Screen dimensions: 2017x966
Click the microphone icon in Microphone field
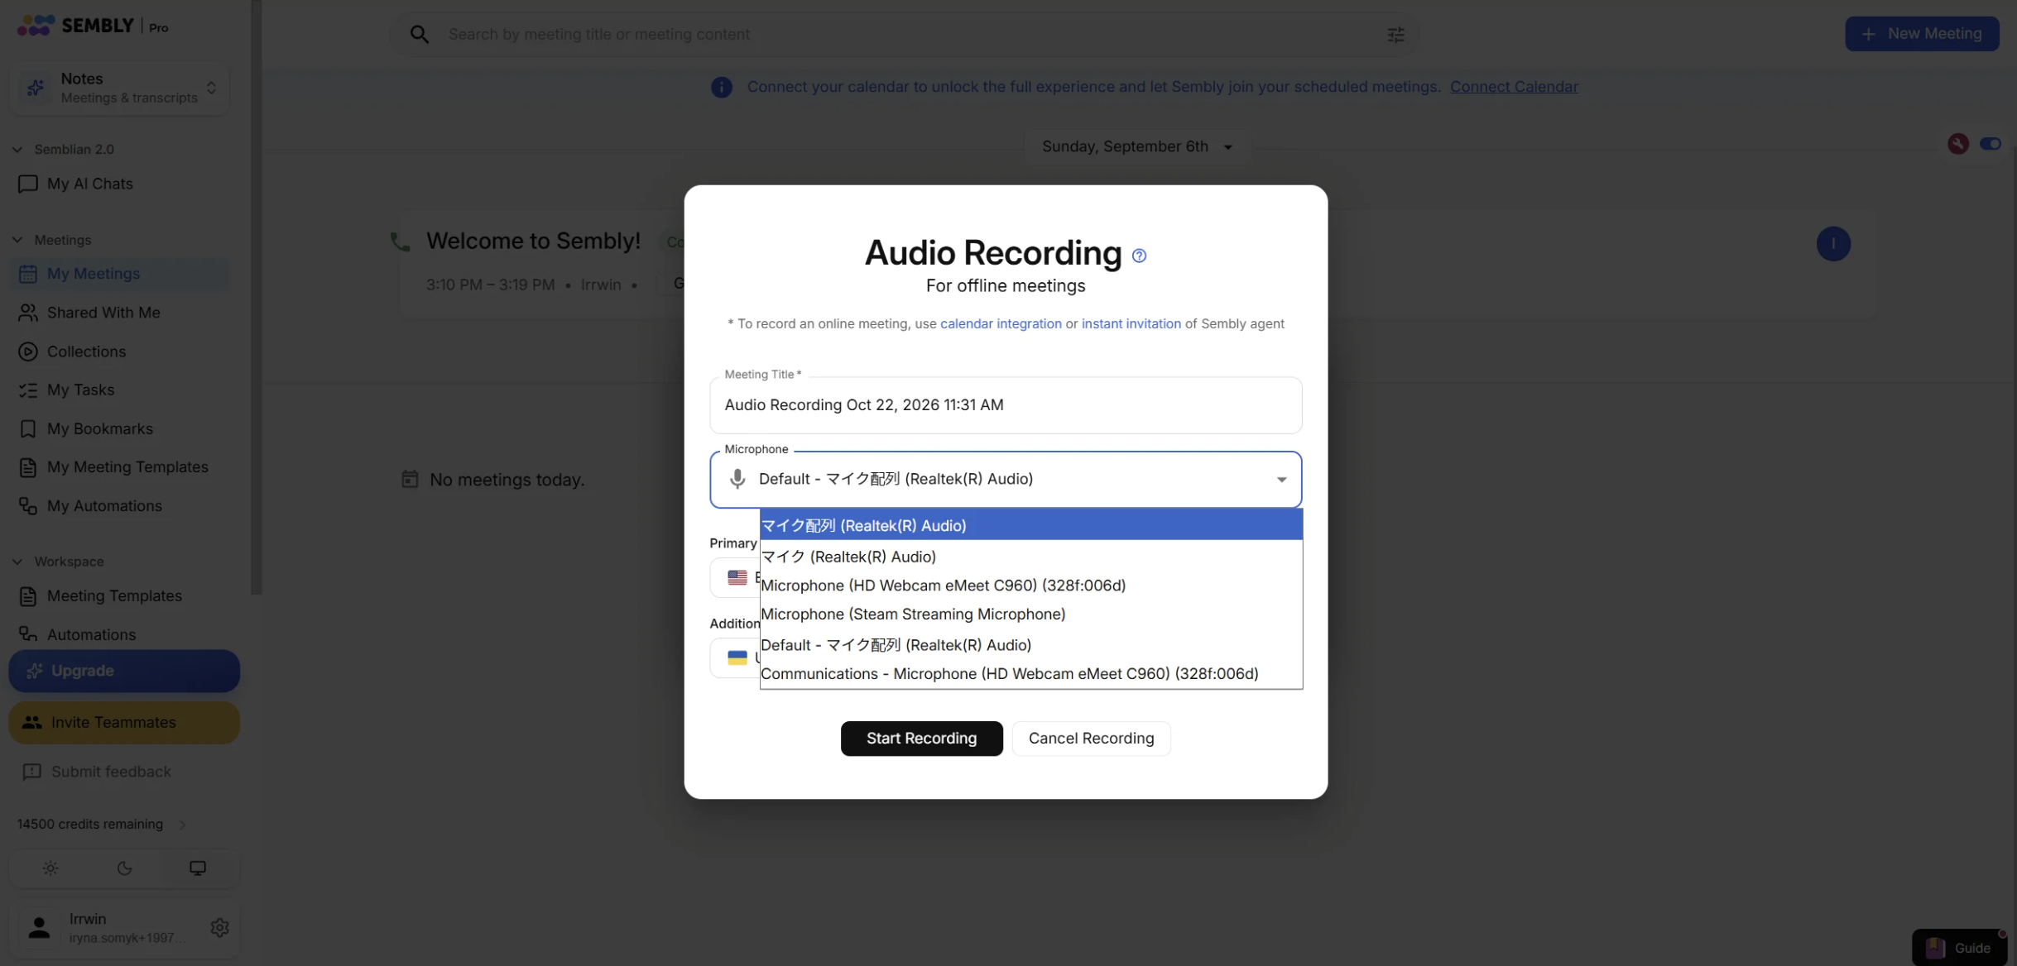(x=737, y=479)
